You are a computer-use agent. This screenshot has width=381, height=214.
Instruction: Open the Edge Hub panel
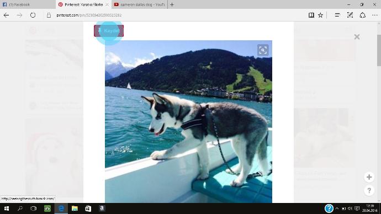click(337, 15)
